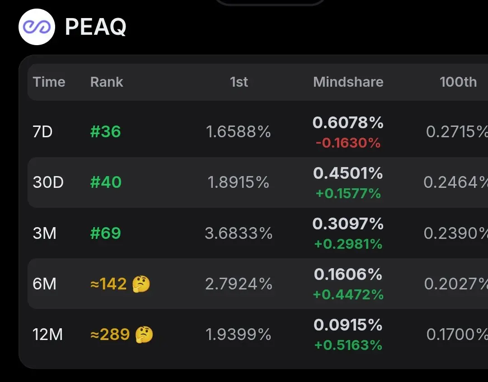Viewport: 488px width, 382px height.
Task: Choose the 6M time row label
Action: [44, 284]
